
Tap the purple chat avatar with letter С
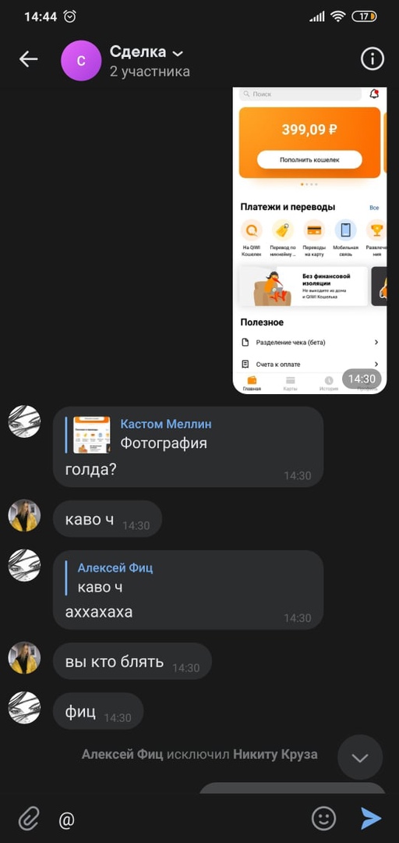tap(81, 60)
